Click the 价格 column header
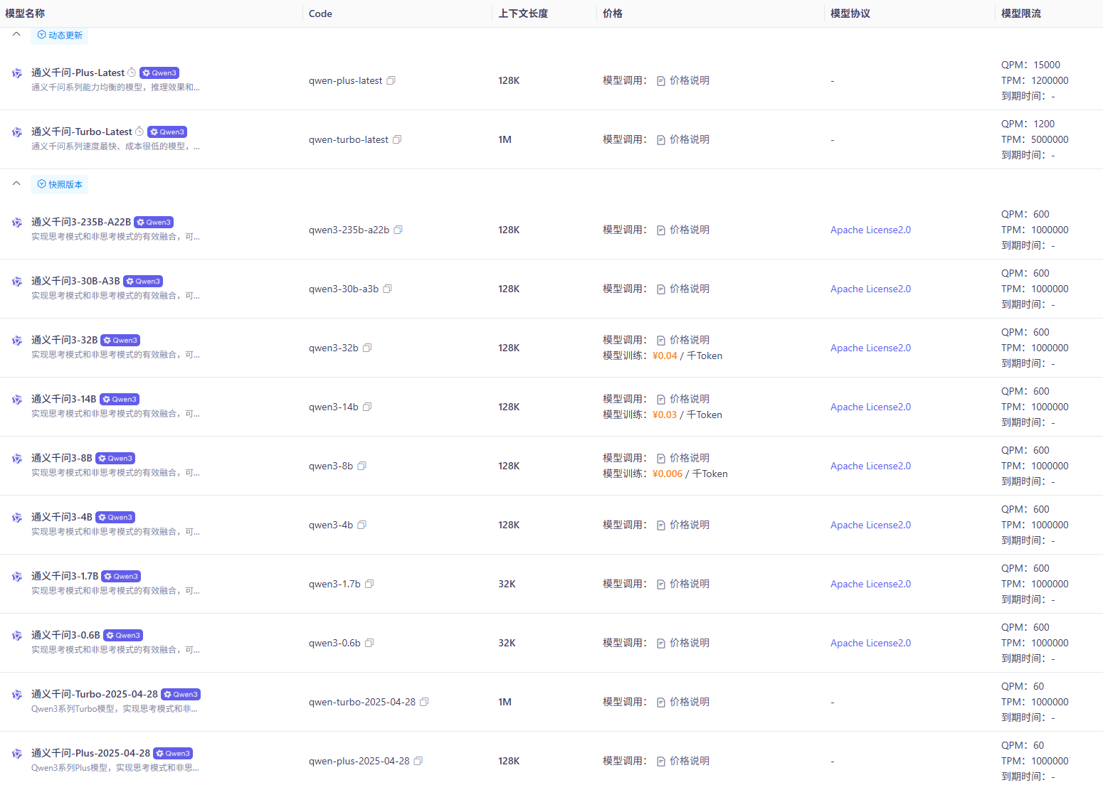 (613, 14)
